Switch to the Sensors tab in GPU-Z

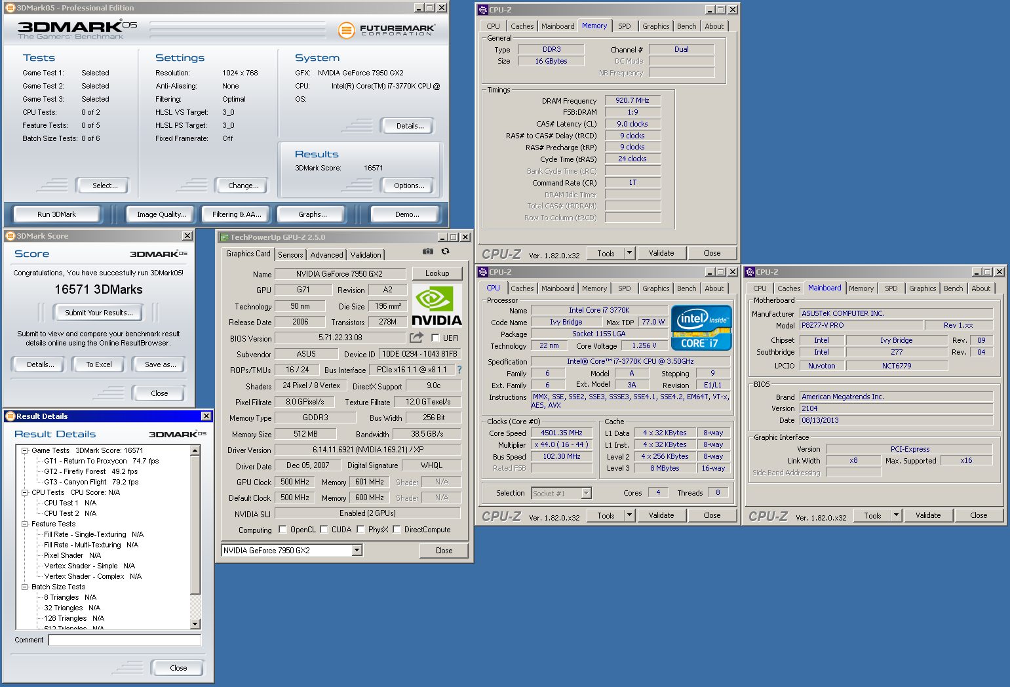coord(290,255)
